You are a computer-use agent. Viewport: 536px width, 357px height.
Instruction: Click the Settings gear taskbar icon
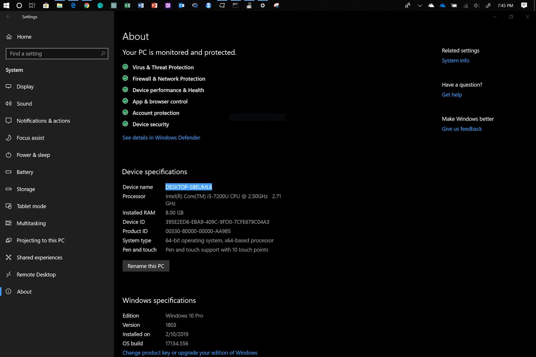(263, 5)
